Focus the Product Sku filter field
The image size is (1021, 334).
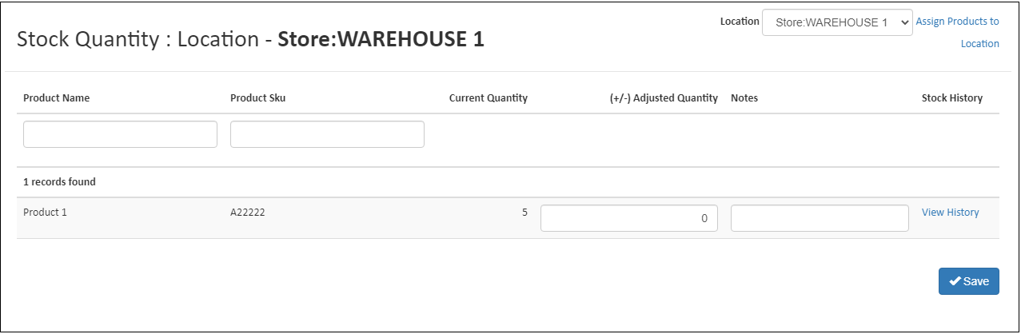(x=327, y=134)
